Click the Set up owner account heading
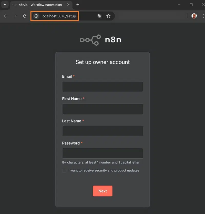The height and width of the screenshot is (214, 205). click(x=102, y=62)
